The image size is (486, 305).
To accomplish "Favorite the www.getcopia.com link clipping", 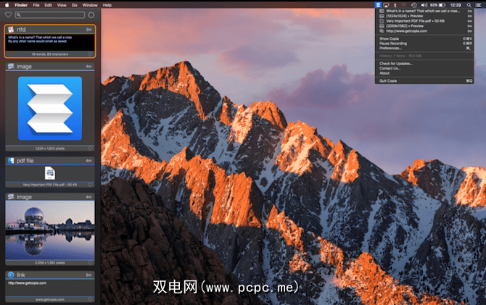I will (90, 299).
